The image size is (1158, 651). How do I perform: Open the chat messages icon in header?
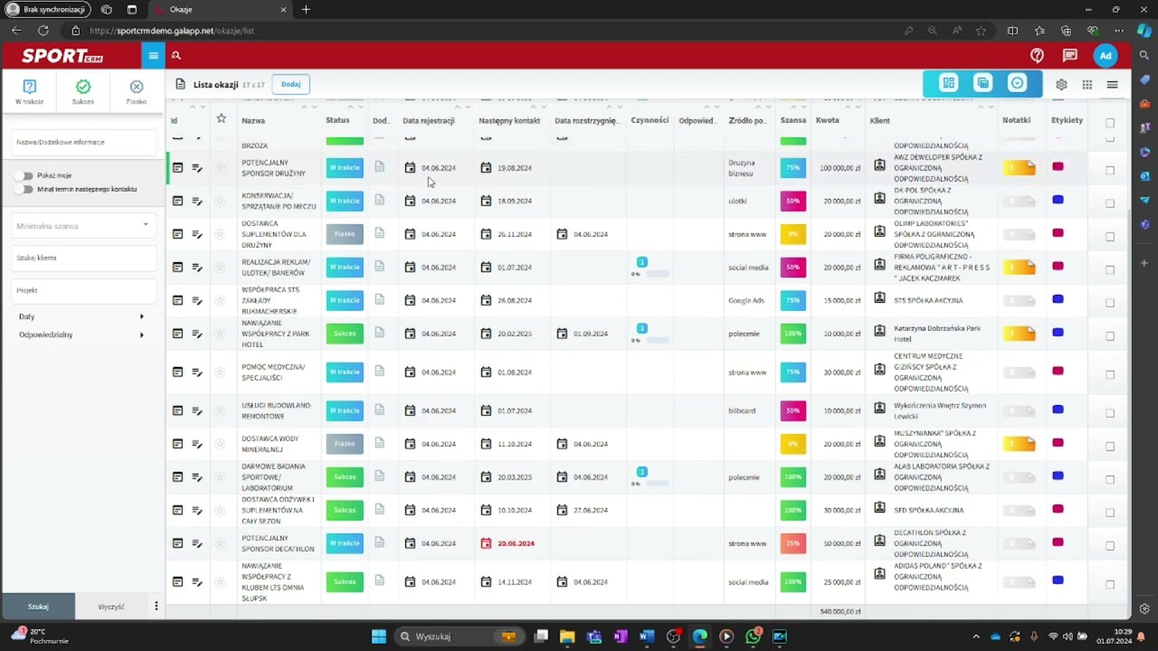pos(1070,56)
